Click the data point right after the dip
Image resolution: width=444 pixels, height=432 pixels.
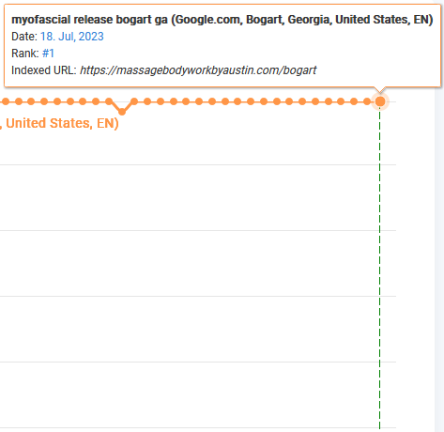[x=134, y=101]
